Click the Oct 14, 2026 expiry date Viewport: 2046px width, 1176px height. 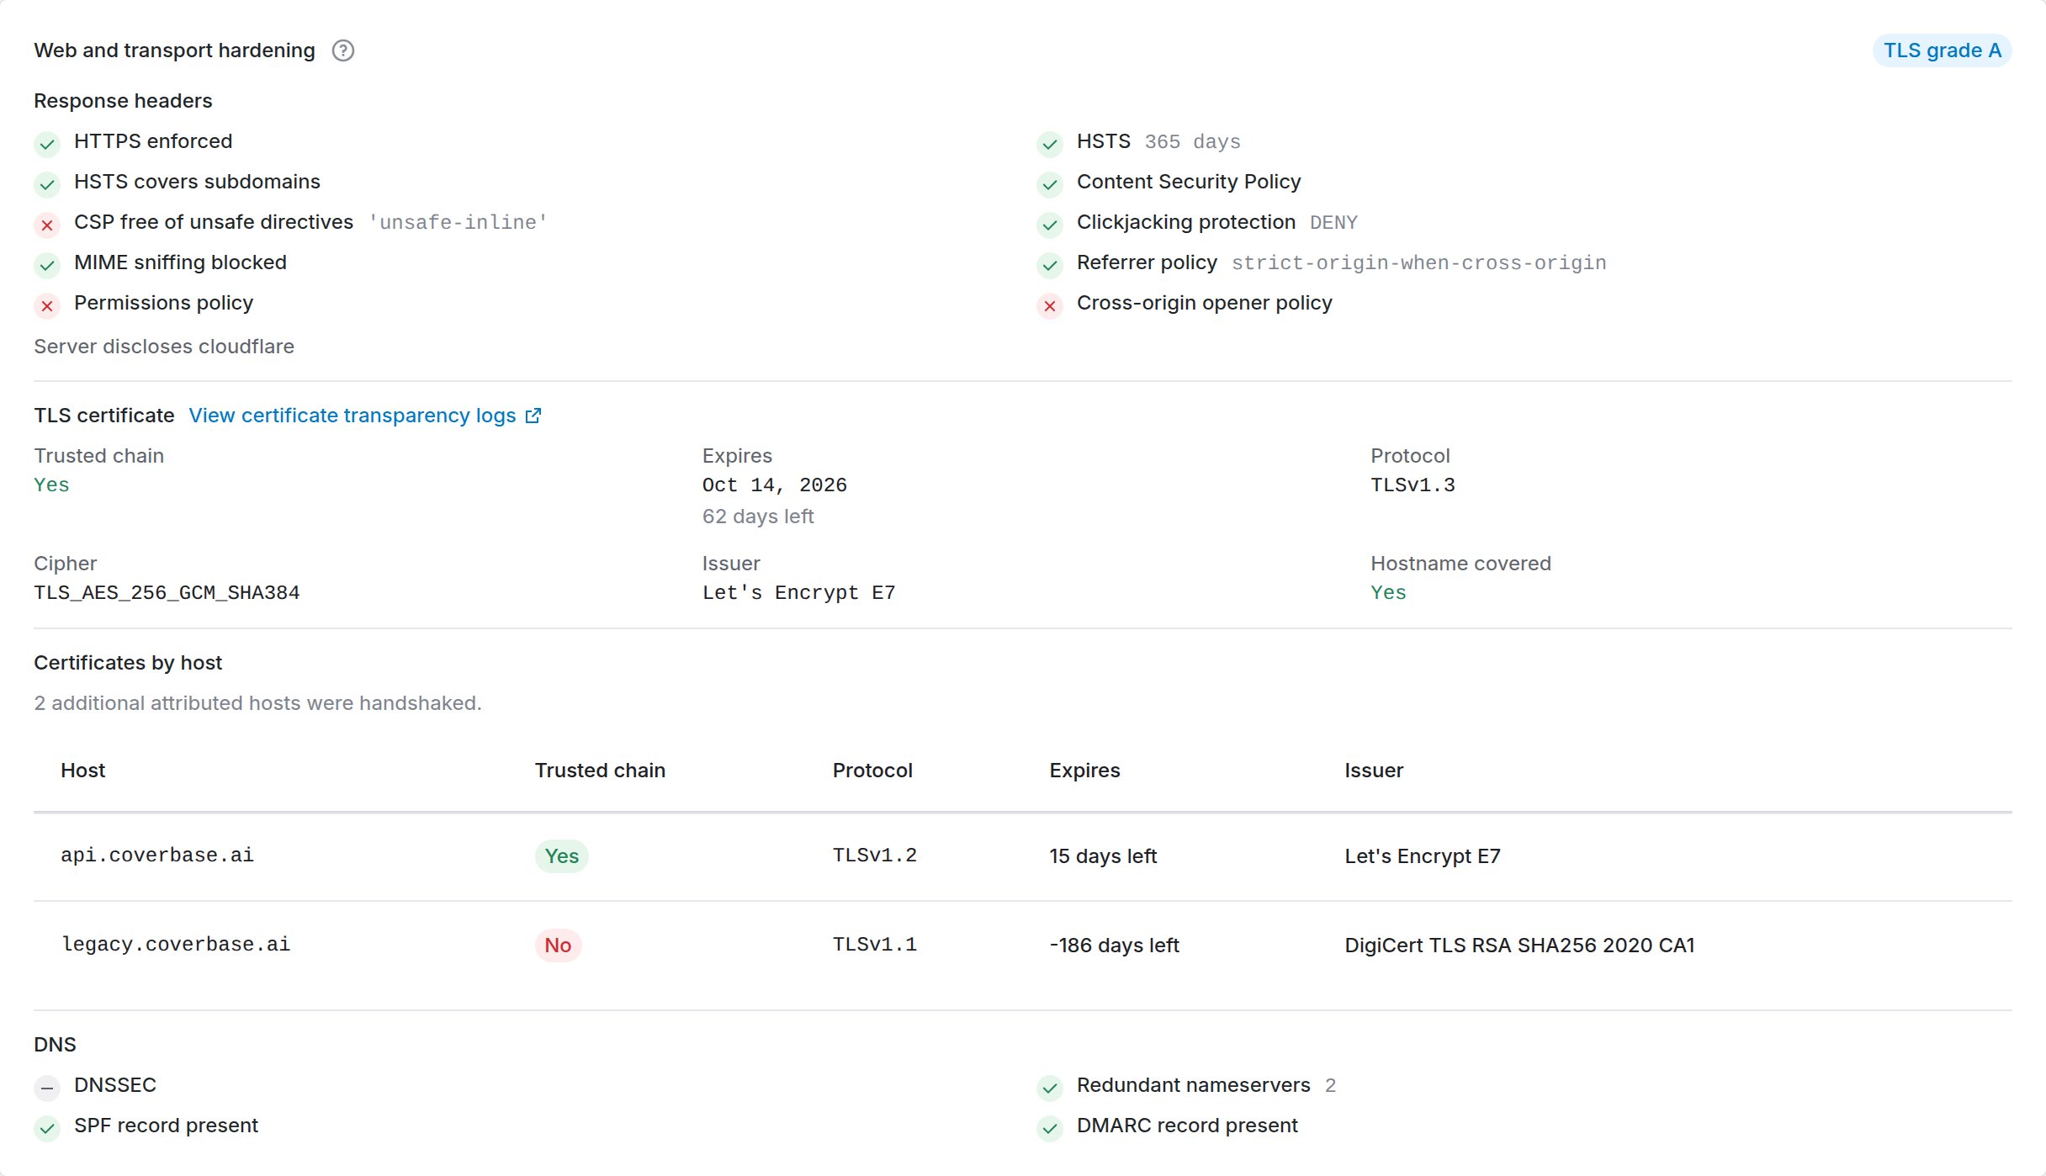click(775, 485)
